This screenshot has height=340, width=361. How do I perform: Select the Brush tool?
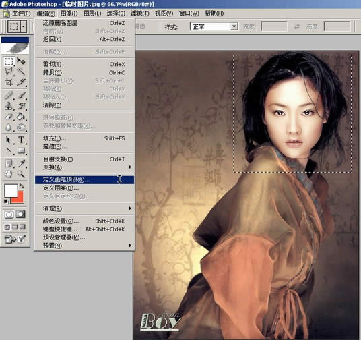21,95
